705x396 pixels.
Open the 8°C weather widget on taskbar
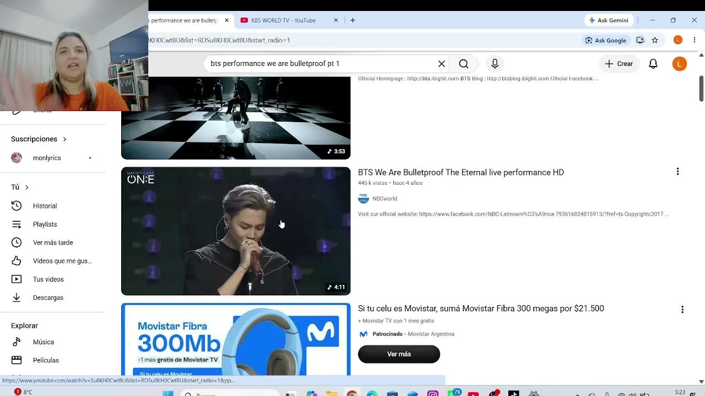click(23, 392)
